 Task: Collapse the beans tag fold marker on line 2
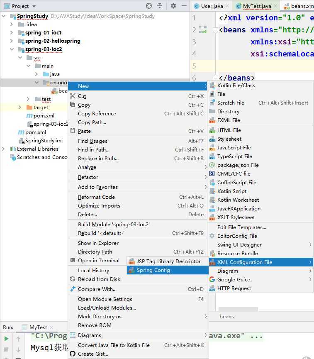(x=215, y=30)
